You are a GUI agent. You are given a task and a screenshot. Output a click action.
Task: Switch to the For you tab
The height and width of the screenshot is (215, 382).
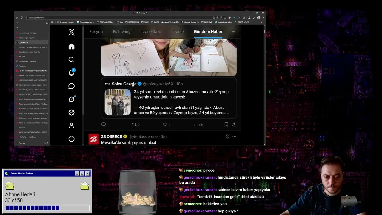[96, 32]
